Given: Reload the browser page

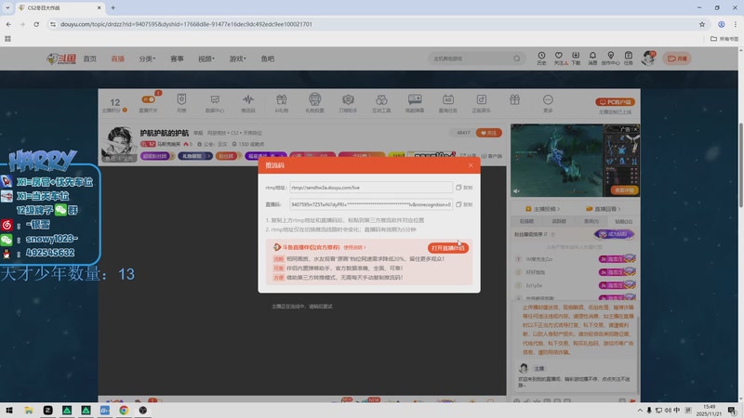Looking at the screenshot, I should tap(36, 24).
